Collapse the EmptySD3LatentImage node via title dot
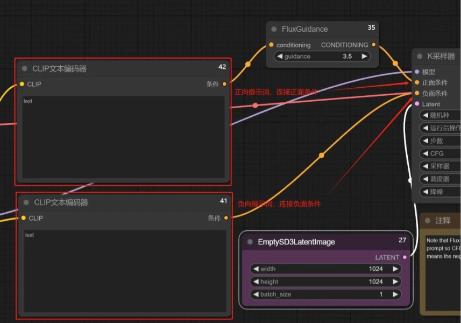Screen dimensions: 461x323 pos(250,242)
